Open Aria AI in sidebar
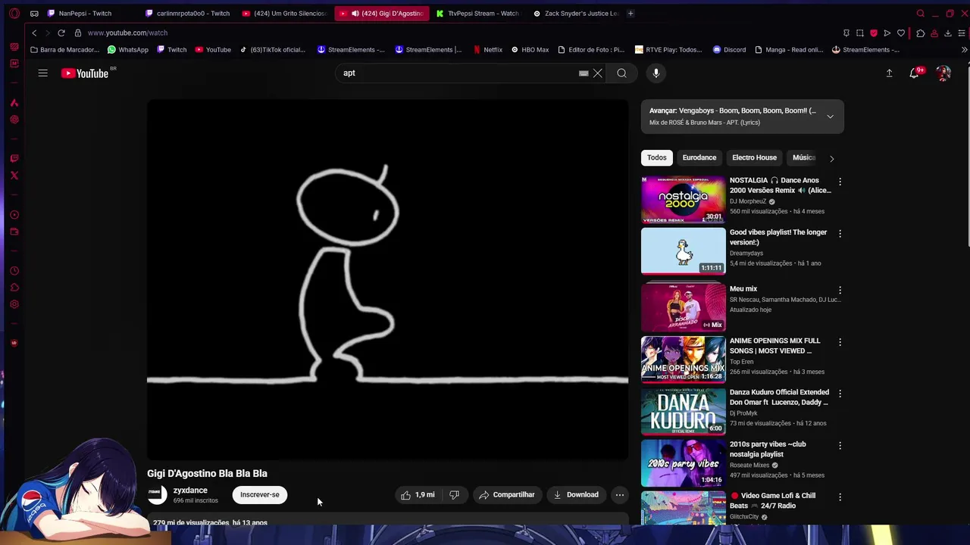970x545 pixels. (14, 103)
